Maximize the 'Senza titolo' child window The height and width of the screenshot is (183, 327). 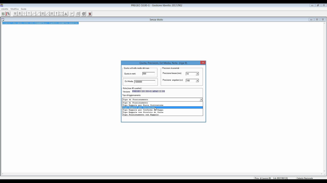(x=317, y=19)
